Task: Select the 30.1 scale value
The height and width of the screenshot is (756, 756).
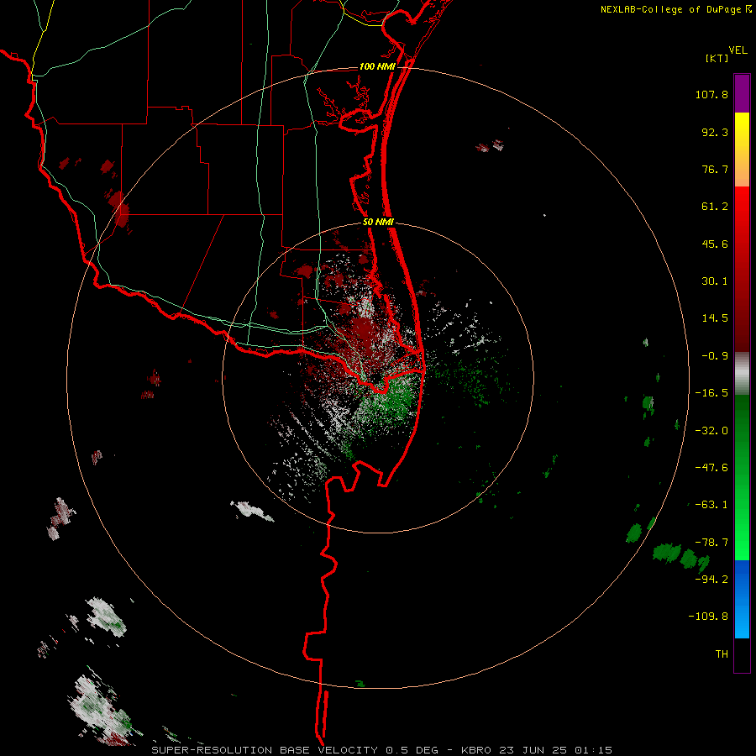Action: (715, 281)
